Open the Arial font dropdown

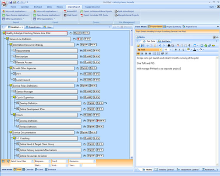pos(161,50)
